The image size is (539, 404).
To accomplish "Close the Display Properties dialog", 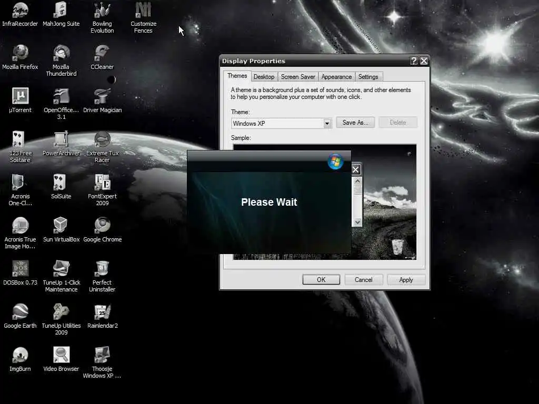I will point(424,61).
